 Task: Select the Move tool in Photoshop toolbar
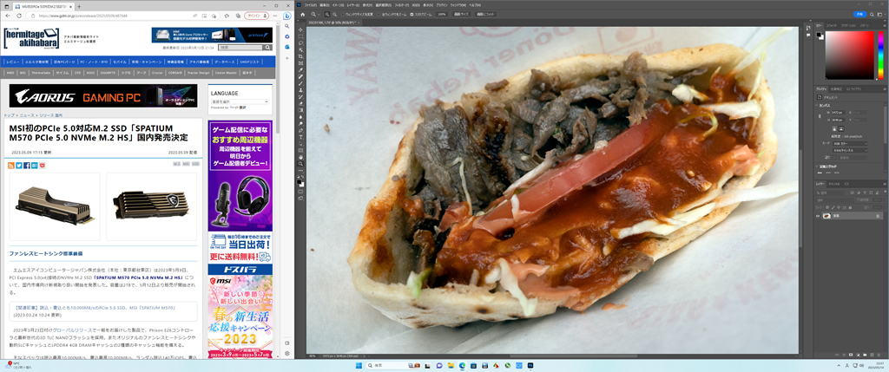point(300,30)
